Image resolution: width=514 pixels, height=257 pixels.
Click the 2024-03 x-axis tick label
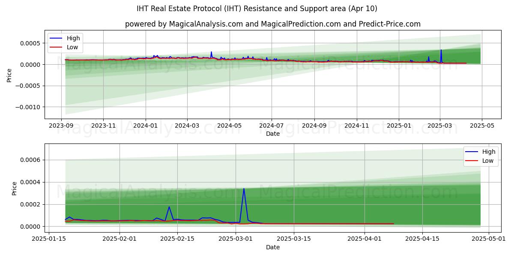point(187,126)
